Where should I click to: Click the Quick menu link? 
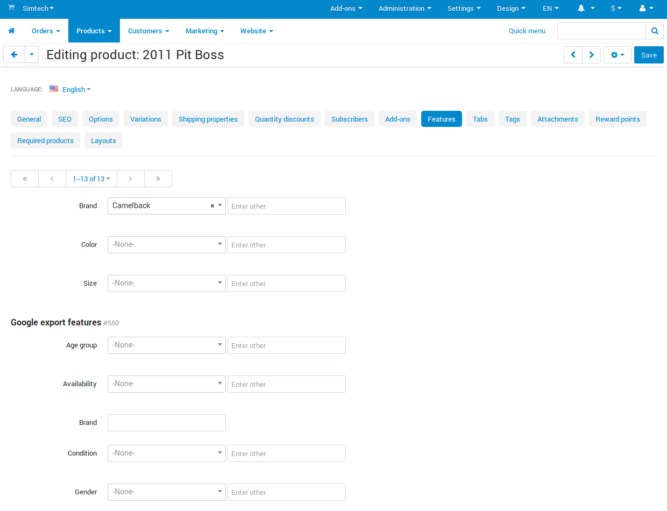tap(527, 31)
